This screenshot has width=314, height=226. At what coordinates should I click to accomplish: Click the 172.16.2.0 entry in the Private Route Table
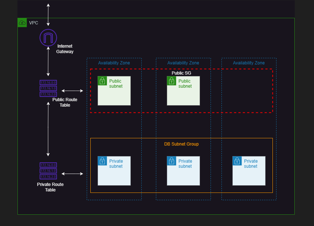coord(48,176)
